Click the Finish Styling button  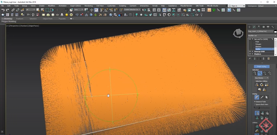pos(261,66)
